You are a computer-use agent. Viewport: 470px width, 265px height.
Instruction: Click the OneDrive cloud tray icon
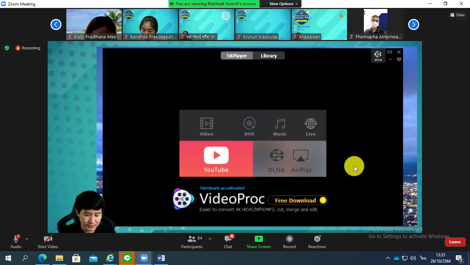click(396, 258)
